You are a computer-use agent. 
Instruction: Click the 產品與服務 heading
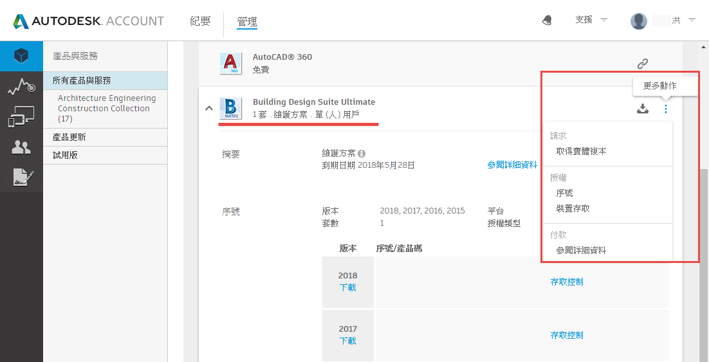tap(75, 56)
